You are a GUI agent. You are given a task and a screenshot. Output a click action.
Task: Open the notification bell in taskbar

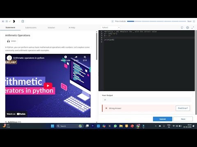tap(194, 126)
